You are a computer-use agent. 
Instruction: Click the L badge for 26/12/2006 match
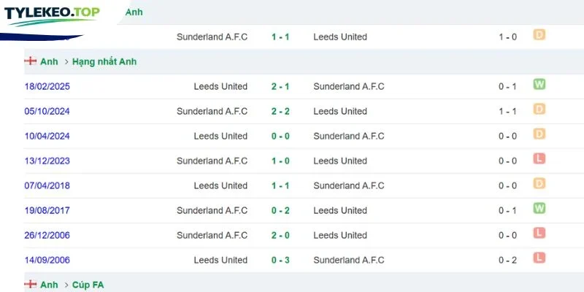click(x=539, y=233)
